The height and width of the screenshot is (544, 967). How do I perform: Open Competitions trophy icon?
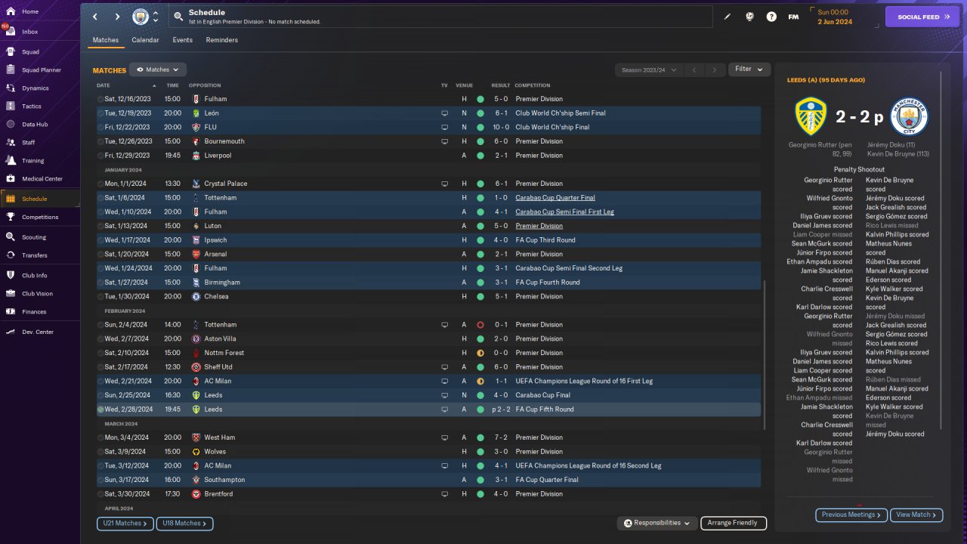tap(11, 217)
